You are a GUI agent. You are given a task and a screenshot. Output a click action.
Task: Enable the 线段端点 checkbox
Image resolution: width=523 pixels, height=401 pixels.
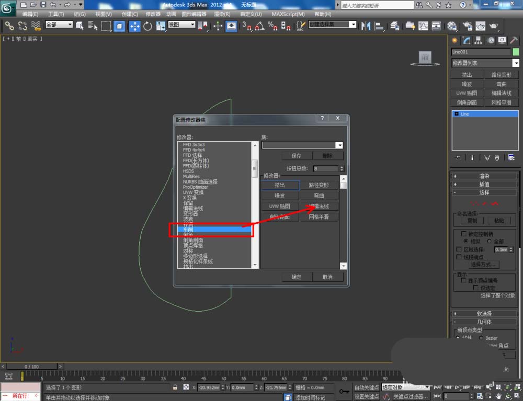459,257
